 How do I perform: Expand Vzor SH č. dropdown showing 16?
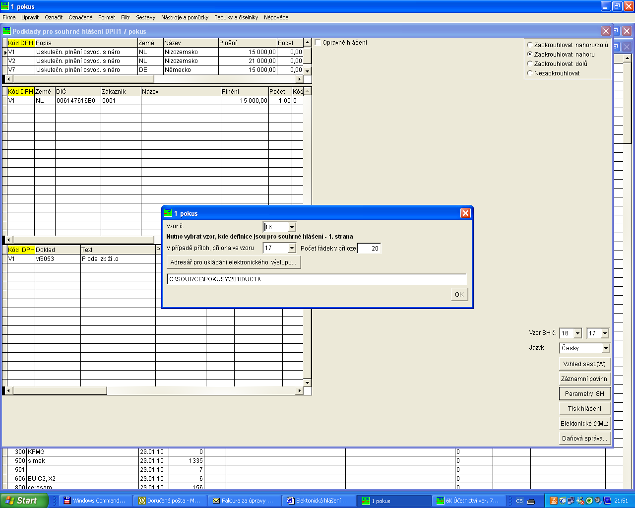(x=577, y=333)
